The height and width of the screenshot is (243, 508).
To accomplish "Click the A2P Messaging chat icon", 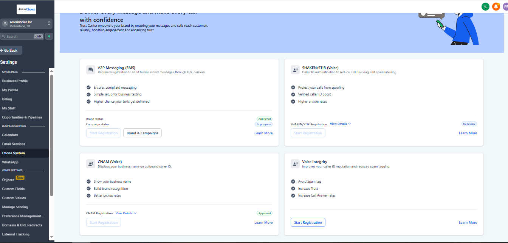I will pos(90,69).
